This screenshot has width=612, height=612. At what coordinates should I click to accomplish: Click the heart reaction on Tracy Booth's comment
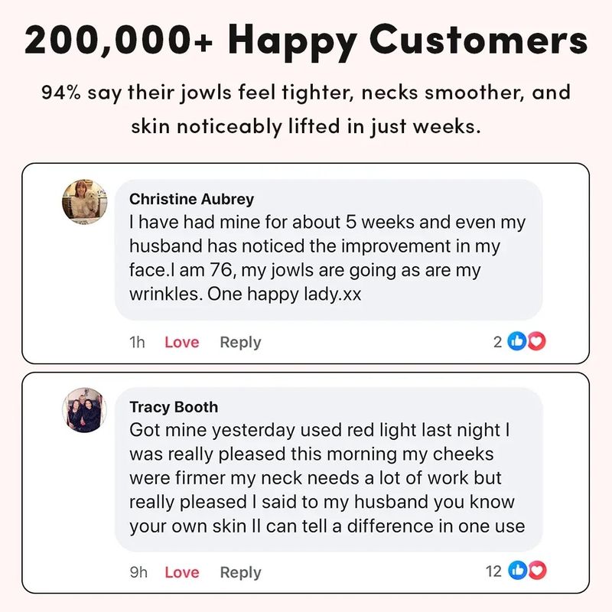(538, 571)
